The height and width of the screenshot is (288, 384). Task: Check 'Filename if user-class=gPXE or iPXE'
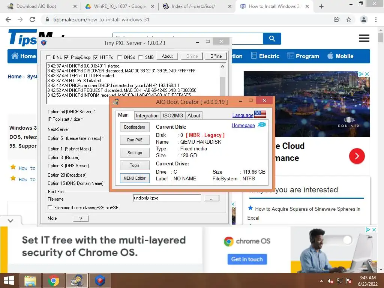coord(50,207)
